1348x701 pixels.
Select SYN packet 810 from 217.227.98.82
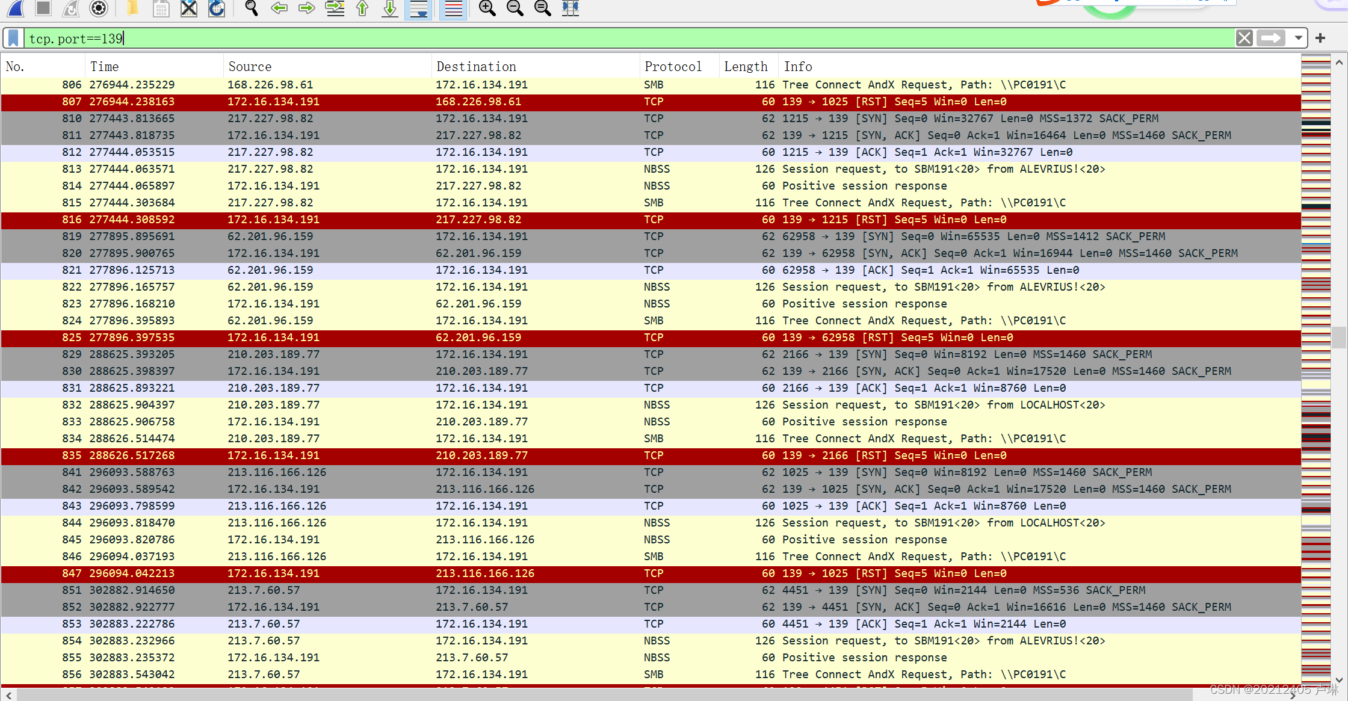click(x=651, y=119)
